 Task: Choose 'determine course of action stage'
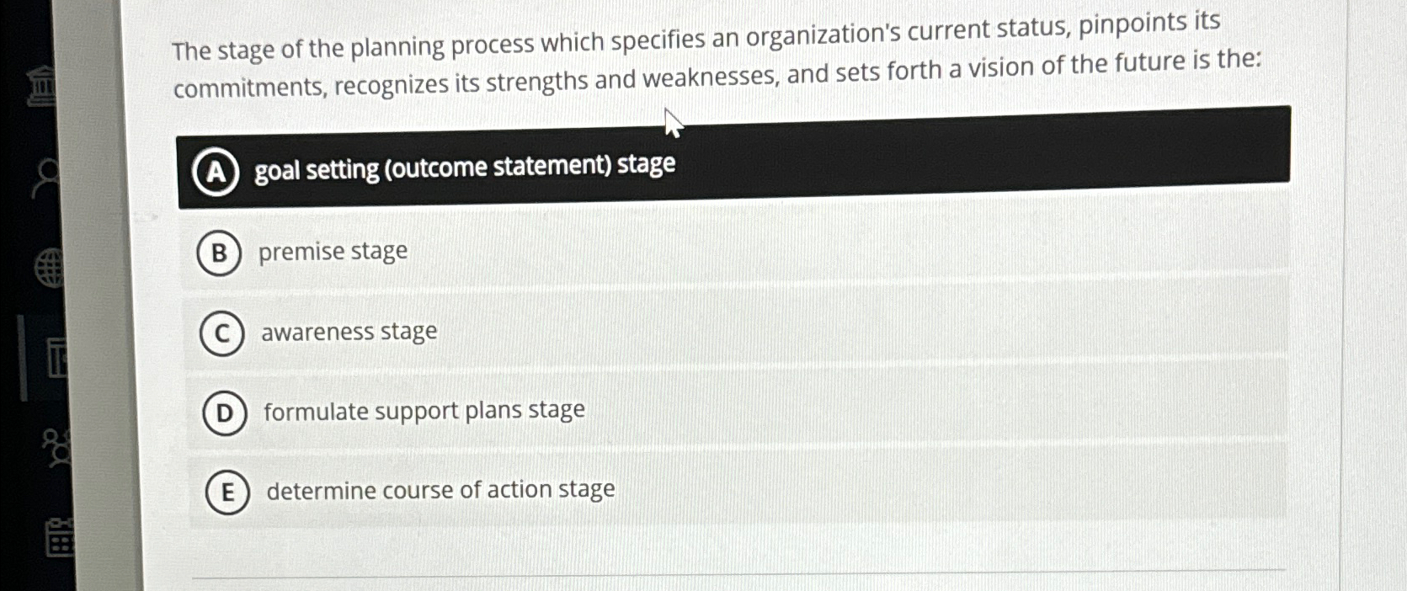click(439, 490)
